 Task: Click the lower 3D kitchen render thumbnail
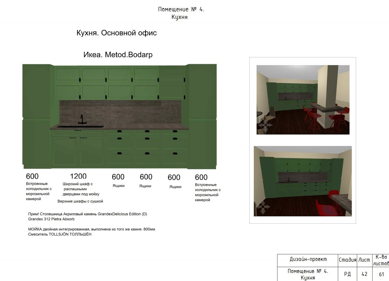click(303, 181)
